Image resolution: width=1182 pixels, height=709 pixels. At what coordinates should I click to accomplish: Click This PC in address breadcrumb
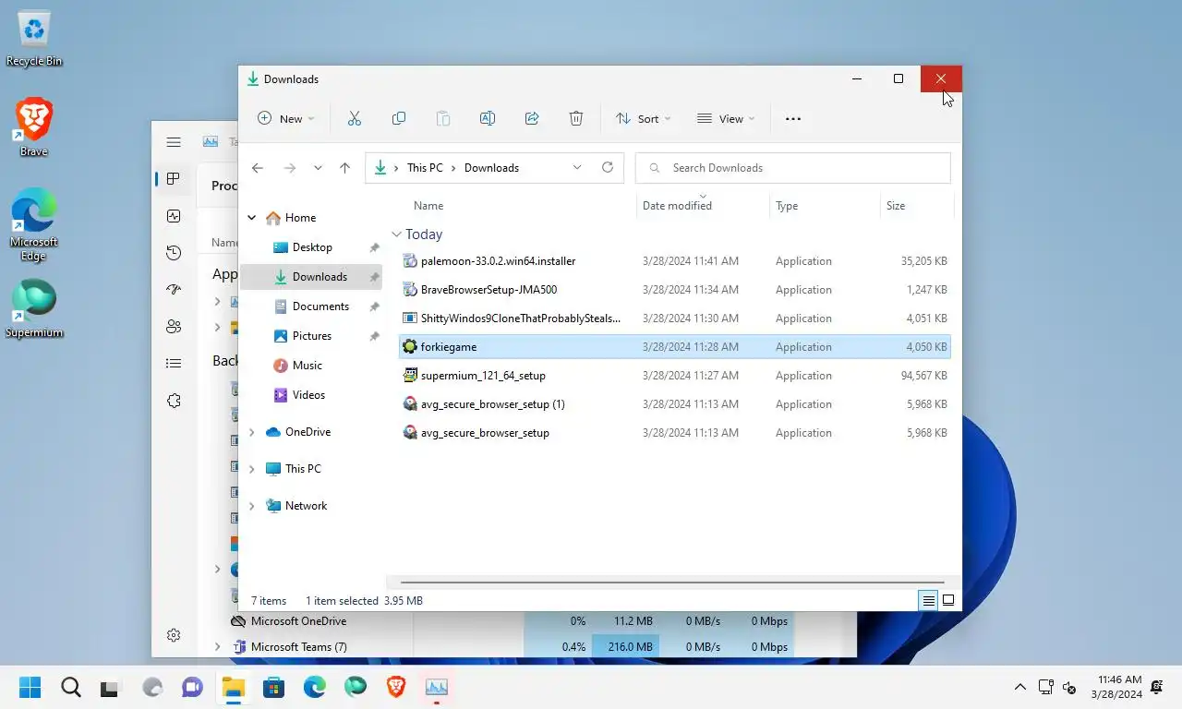pyautogui.click(x=425, y=168)
